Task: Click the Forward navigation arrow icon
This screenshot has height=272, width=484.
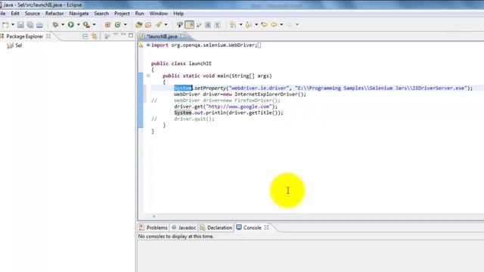Action: click(x=290, y=25)
